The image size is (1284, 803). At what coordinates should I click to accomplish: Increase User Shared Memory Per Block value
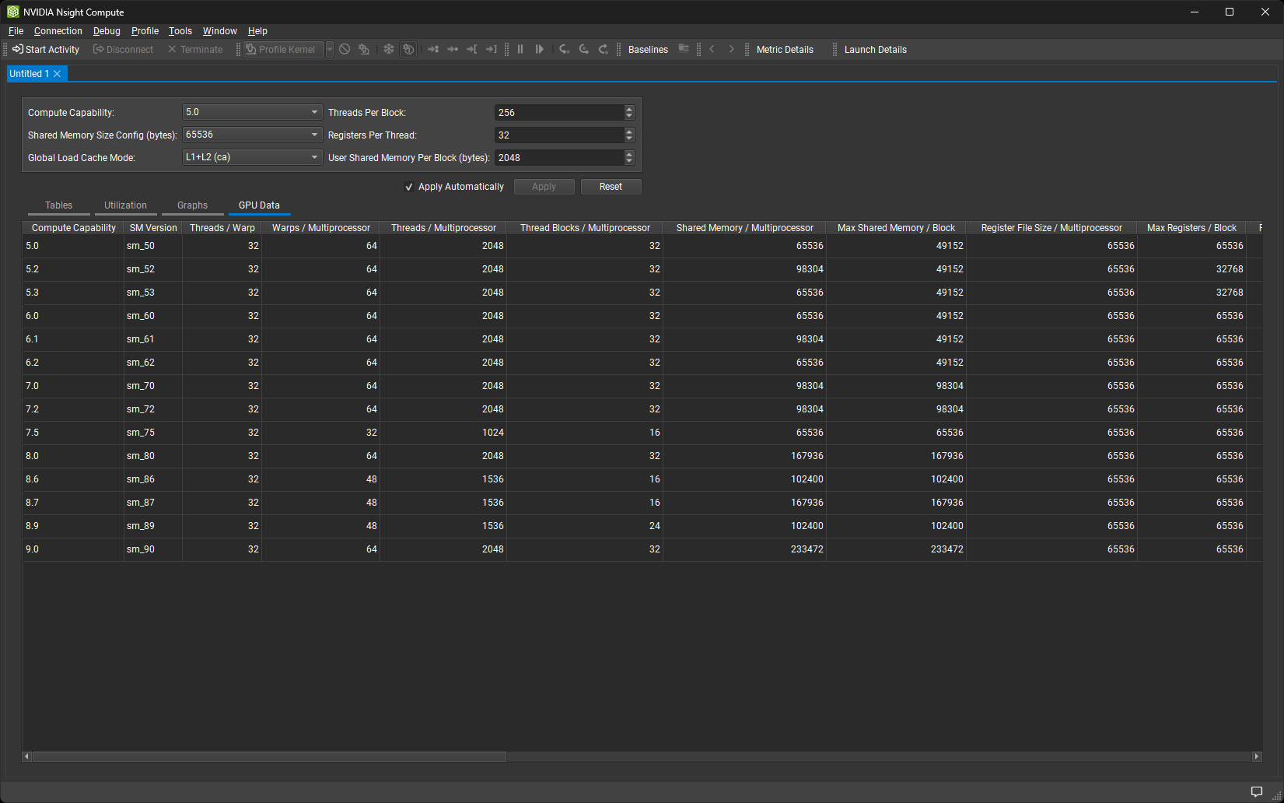click(629, 154)
